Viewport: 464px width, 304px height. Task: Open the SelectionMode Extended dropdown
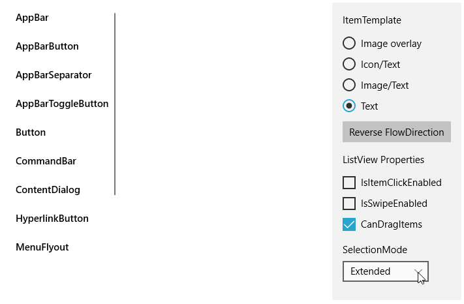tap(379, 271)
